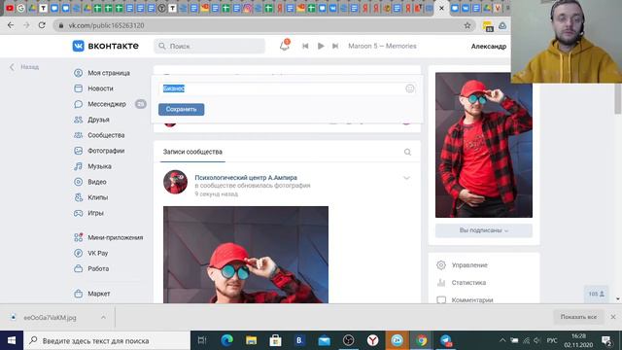Play the Maroon 5 track
Image resolution: width=622 pixels, height=350 pixels.
(321, 46)
